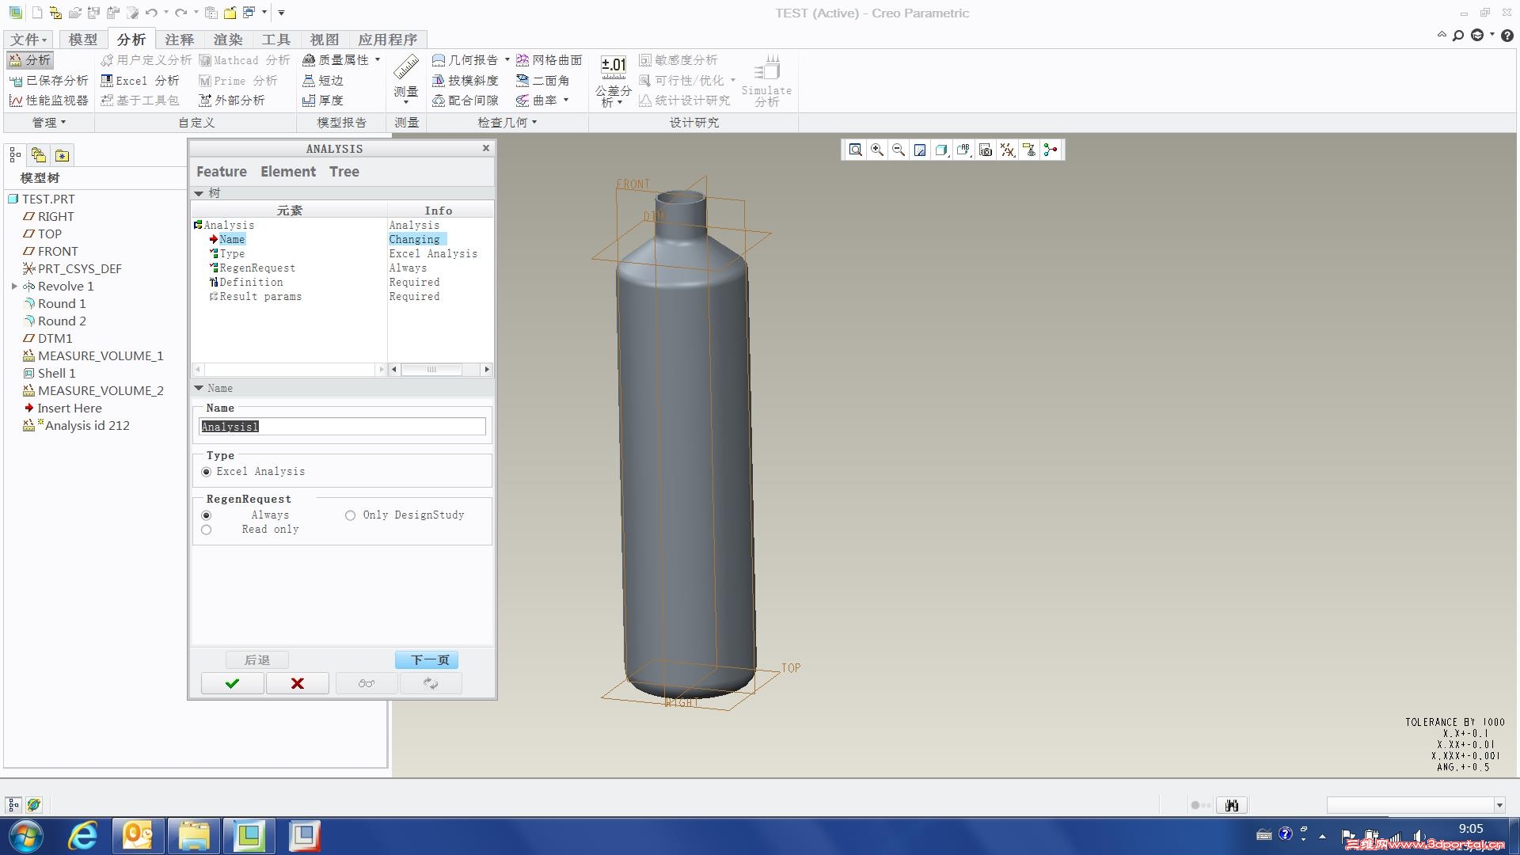
Task: Click the Analysis1 name input field
Action: pos(342,427)
